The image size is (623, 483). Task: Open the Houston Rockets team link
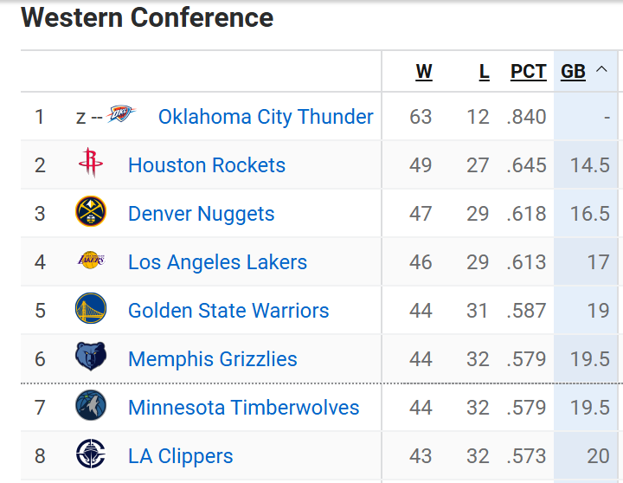207,165
